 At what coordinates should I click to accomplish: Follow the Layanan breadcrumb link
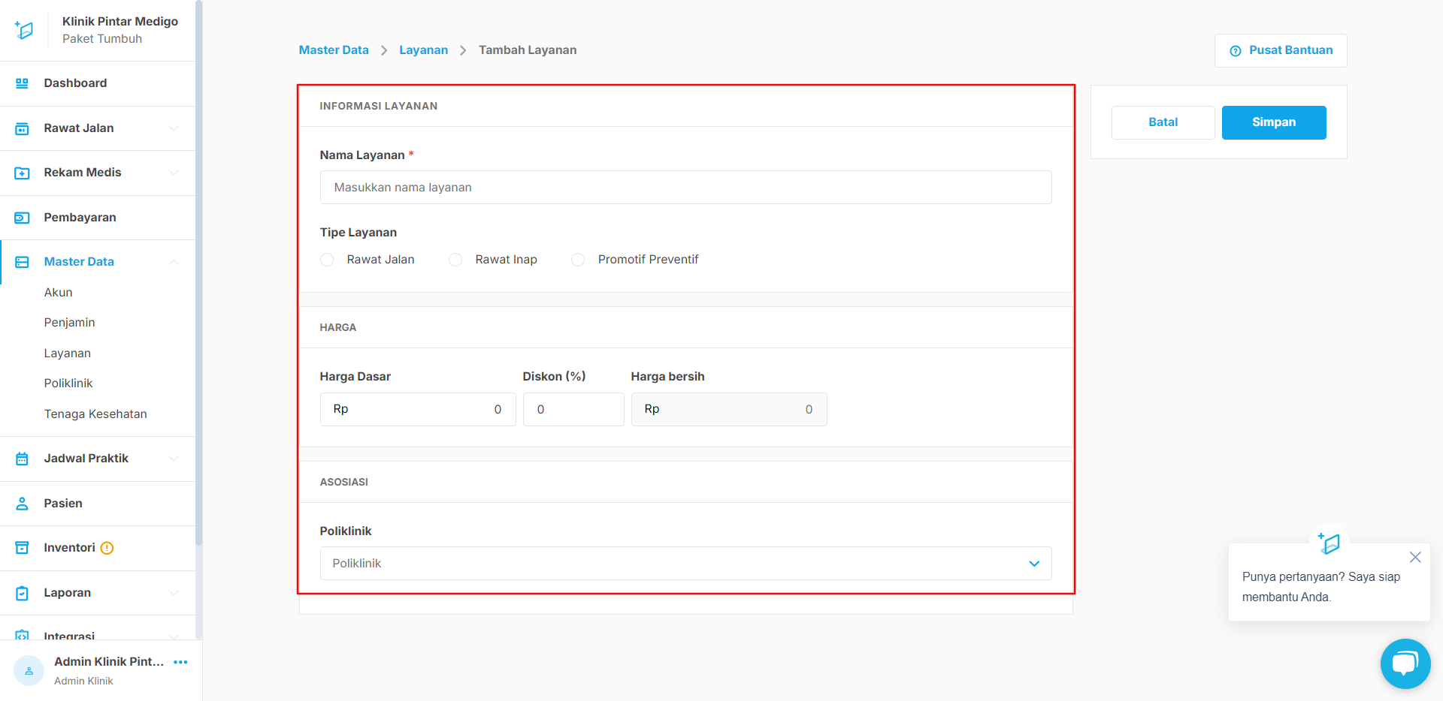pos(423,50)
